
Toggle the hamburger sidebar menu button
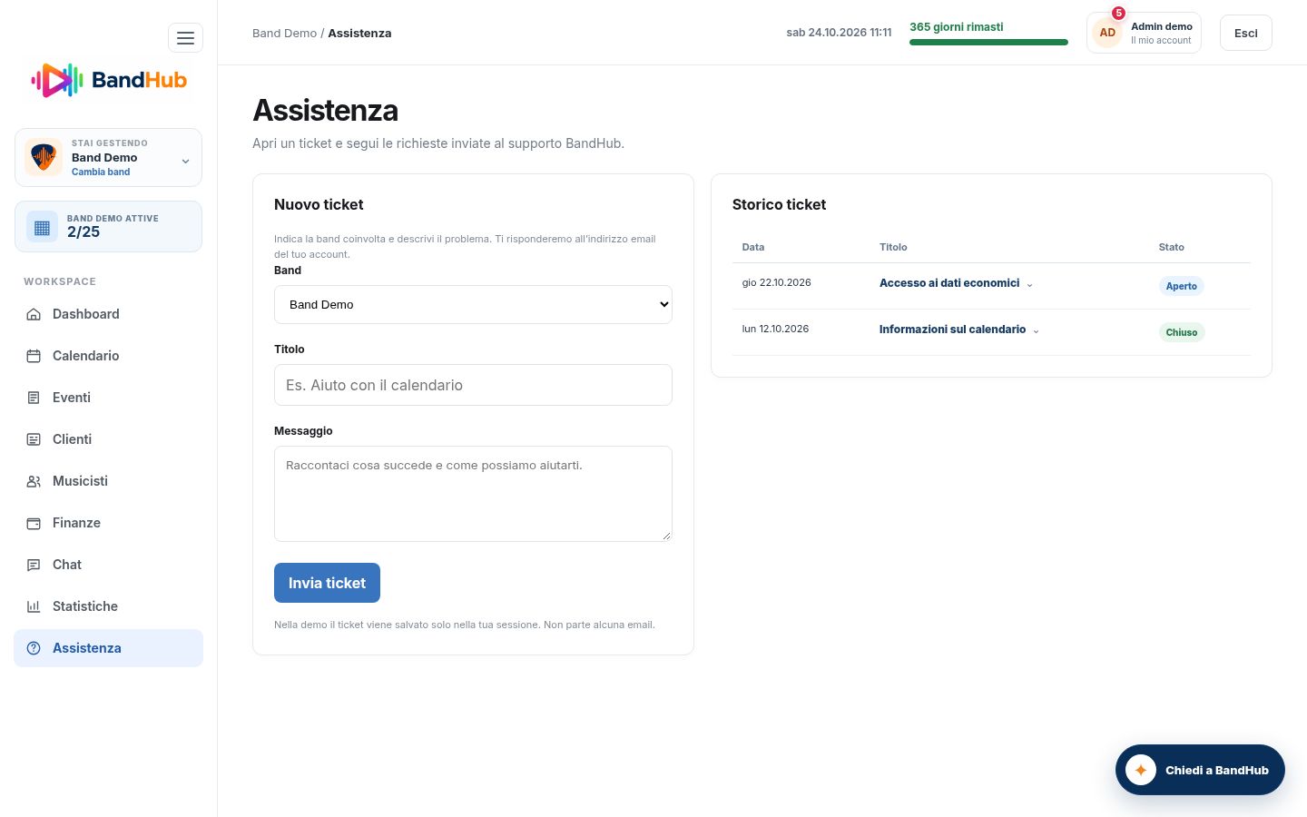tap(185, 38)
